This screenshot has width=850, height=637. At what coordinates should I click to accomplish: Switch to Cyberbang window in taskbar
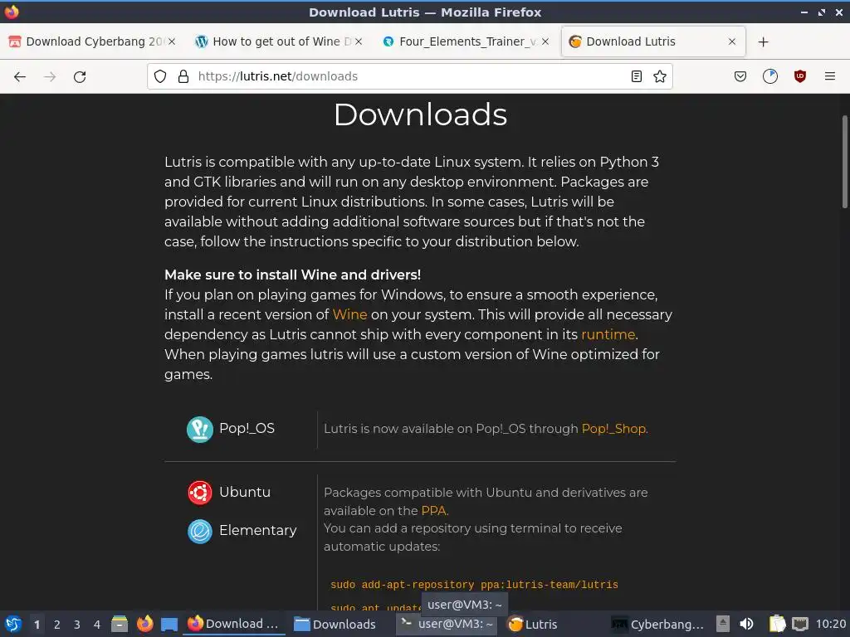[658, 624]
